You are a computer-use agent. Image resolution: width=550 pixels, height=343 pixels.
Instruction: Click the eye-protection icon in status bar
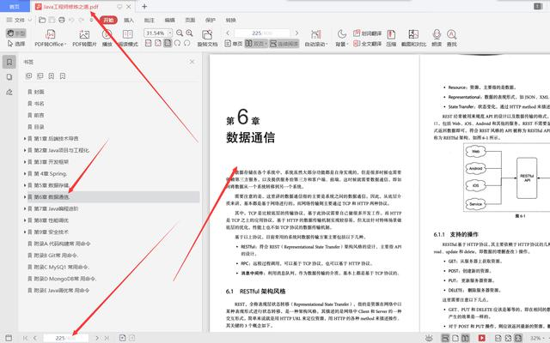429,338
